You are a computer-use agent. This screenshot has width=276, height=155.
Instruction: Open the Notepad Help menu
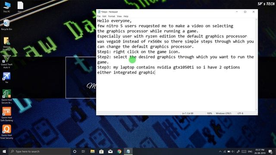pos(126,16)
